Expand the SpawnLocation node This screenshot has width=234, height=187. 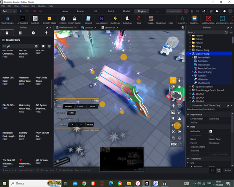pyautogui.click(x=190, y=86)
